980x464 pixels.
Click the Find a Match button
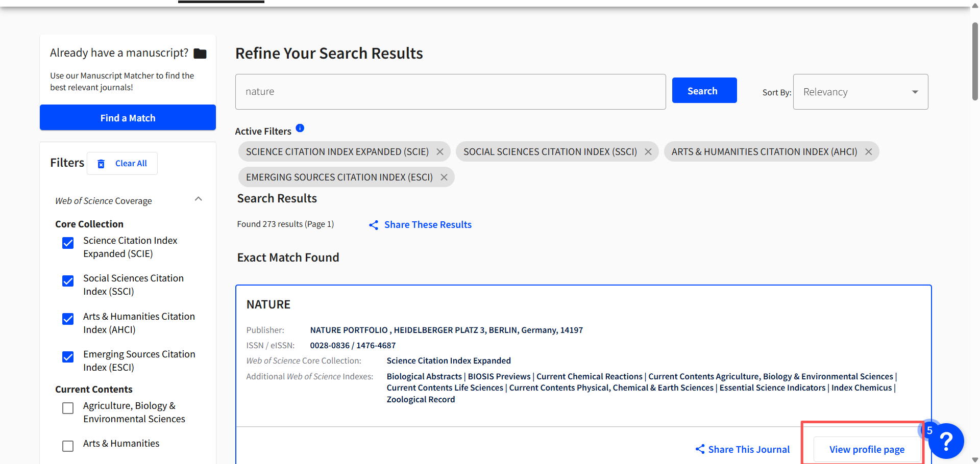128,118
